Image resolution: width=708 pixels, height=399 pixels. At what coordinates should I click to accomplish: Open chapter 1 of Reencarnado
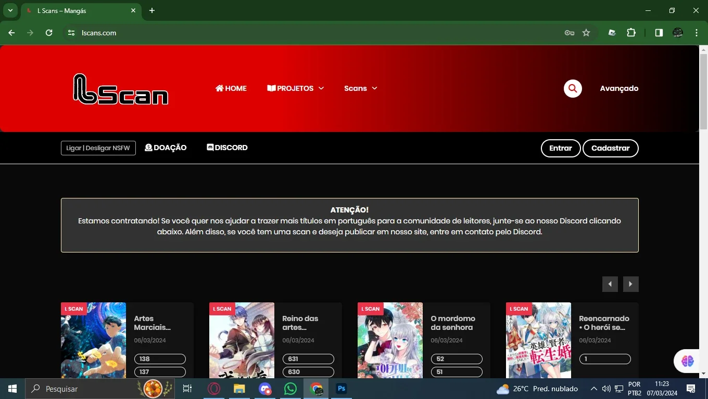[605, 359]
